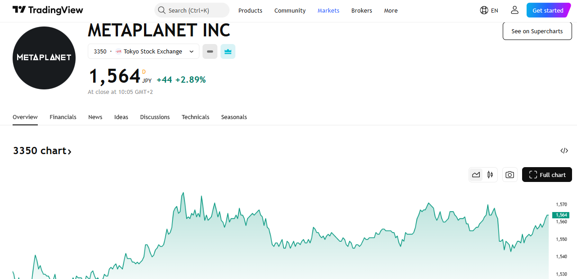This screenshot has height=279, width=577.
Task: Expand the Tokyo Stock Exchange dropdown
Action: pos(144,52)
